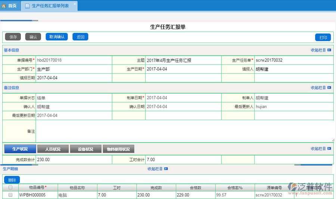Switch to the 人员状况 tab
Viewport: 336px width, 199px height.
pyautogui.click(x=53, y=149)
